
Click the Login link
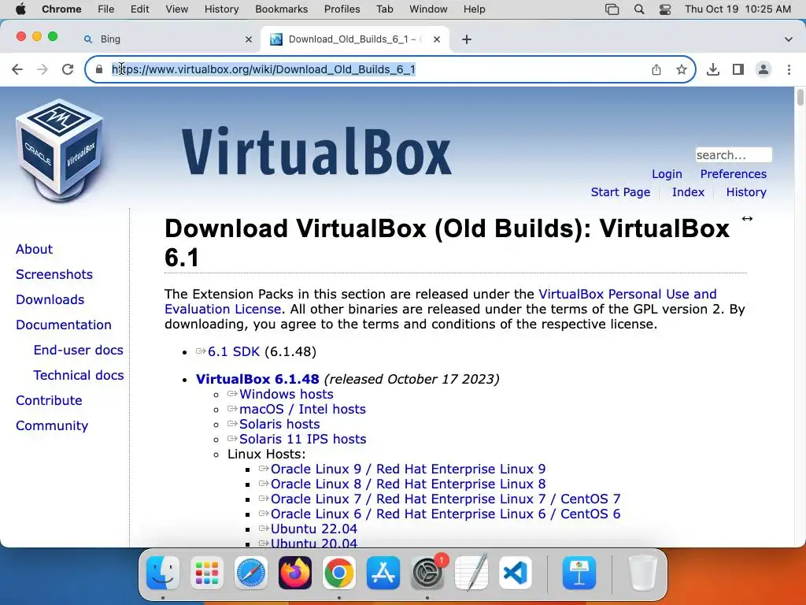(667, 174)
